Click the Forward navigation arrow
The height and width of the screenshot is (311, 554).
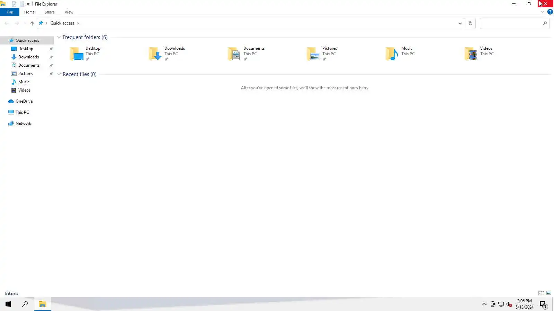click(17, 23)
